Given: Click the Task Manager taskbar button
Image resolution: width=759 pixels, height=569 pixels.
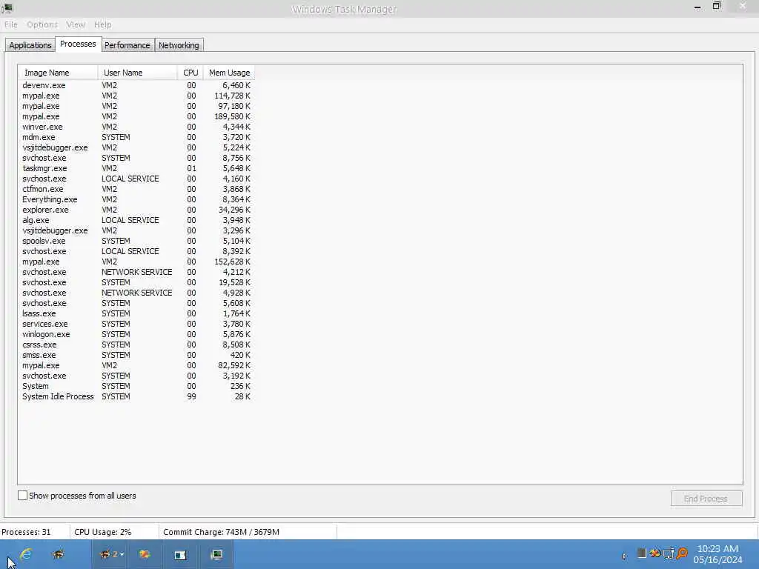Looking at the screenshot, I should coord(216,554).
